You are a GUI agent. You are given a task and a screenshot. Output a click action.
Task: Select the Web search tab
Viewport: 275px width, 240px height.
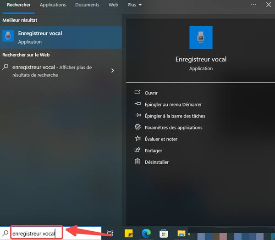pyautogui.click(x=113, y=5)
